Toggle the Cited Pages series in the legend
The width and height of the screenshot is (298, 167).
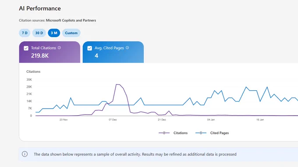tap(212, 133)
